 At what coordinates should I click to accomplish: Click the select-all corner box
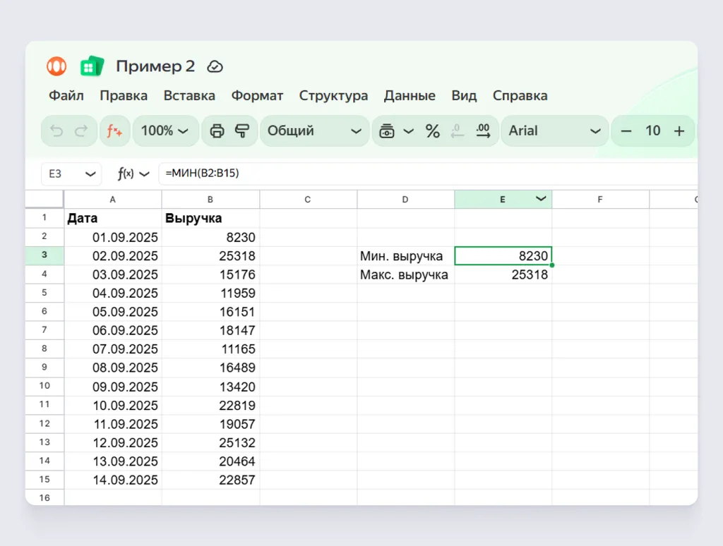coord(44,199)
